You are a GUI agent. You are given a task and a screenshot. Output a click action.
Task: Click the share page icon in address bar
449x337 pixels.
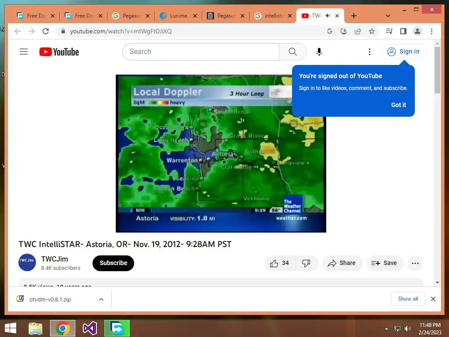tap(358, 31)
